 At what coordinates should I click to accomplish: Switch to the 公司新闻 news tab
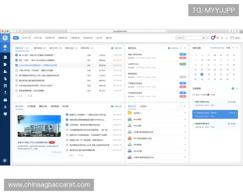[x=31, y=106]
